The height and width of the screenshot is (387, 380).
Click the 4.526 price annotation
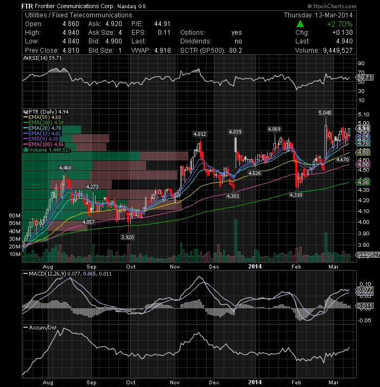point(254,173)
